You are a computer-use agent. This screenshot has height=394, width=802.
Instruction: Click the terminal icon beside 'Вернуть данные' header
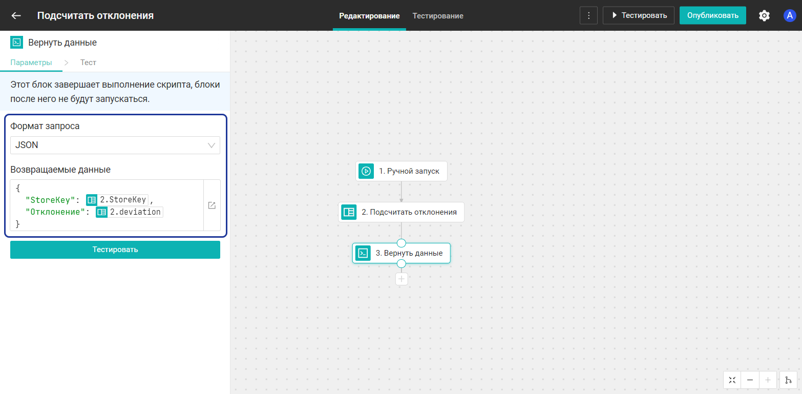(16, 43)
